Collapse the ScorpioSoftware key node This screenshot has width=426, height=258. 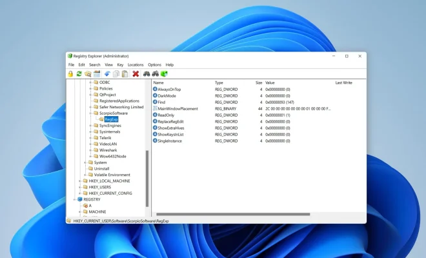[x=90, y=113]
